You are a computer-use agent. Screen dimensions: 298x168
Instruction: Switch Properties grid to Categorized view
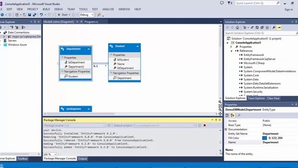pos(227,115)
